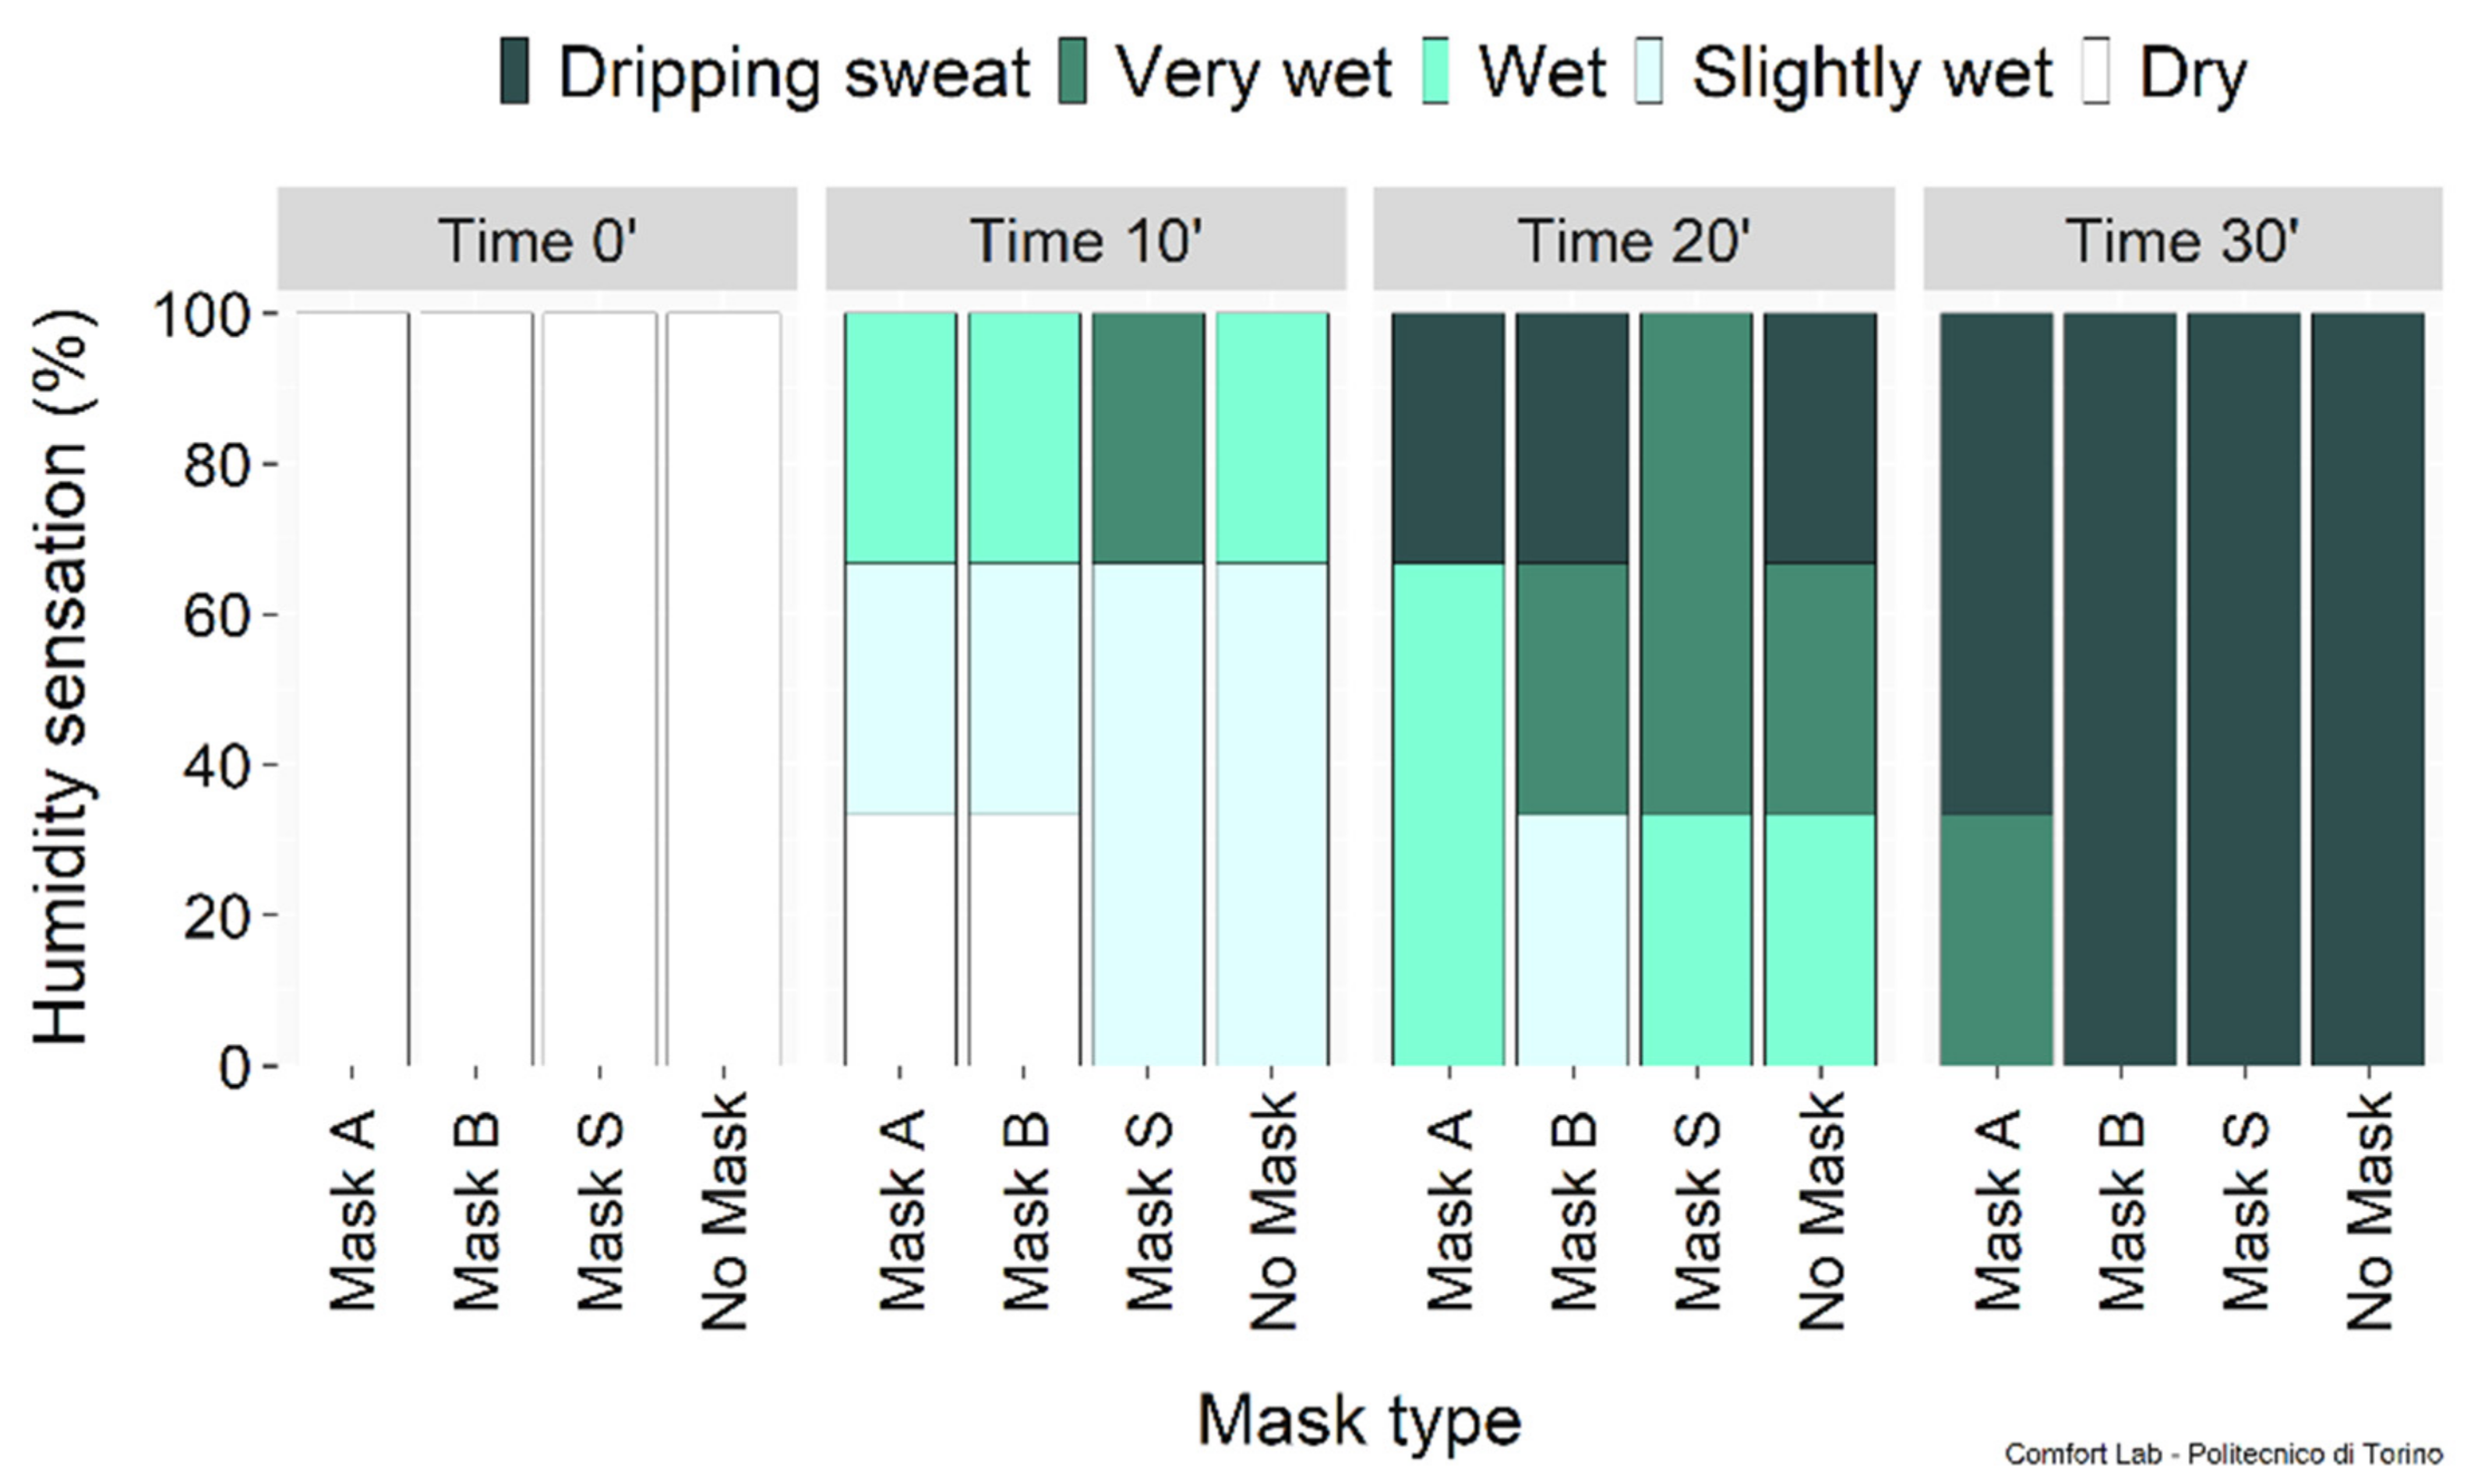Select the Time 0' panel header
The height and width of the screenshot is (1484, 2478).
pos(538,239)
